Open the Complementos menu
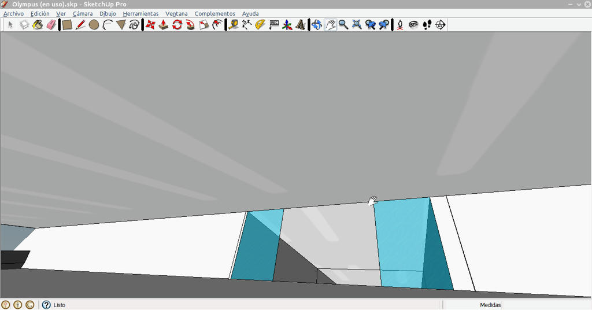Screen dimensions: 592x310 point(215,14)
